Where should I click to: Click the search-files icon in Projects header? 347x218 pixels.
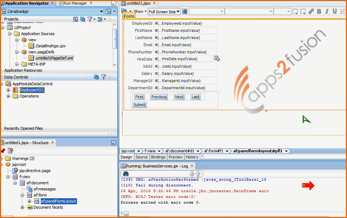76,19
